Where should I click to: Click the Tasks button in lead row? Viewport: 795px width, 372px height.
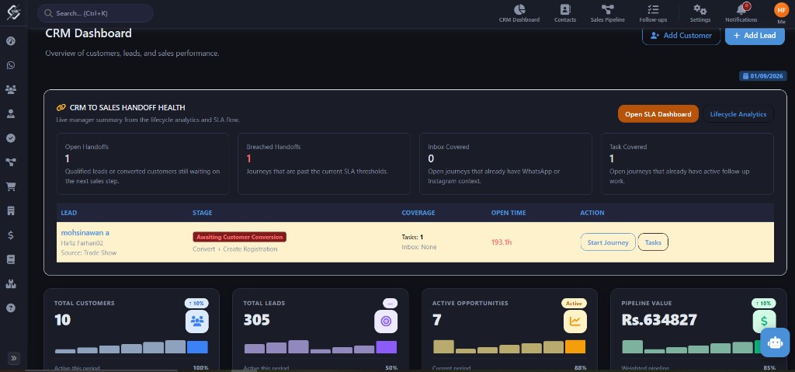click(x=653, y=242)
